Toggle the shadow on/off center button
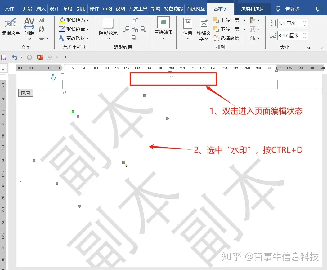Image resolution: width=327 pixels, height=270 pixels. tap(135, 29)
